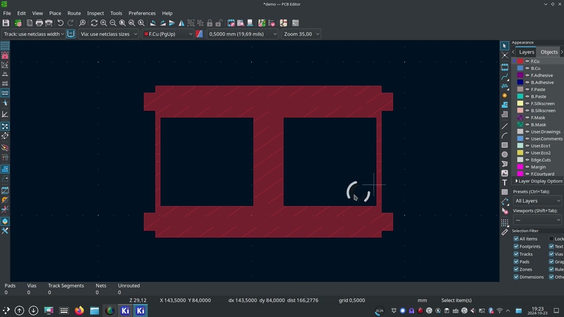The height and width of the screenshot is (317, 564).
Task: Open the Preferences menu
Action: 142,13
